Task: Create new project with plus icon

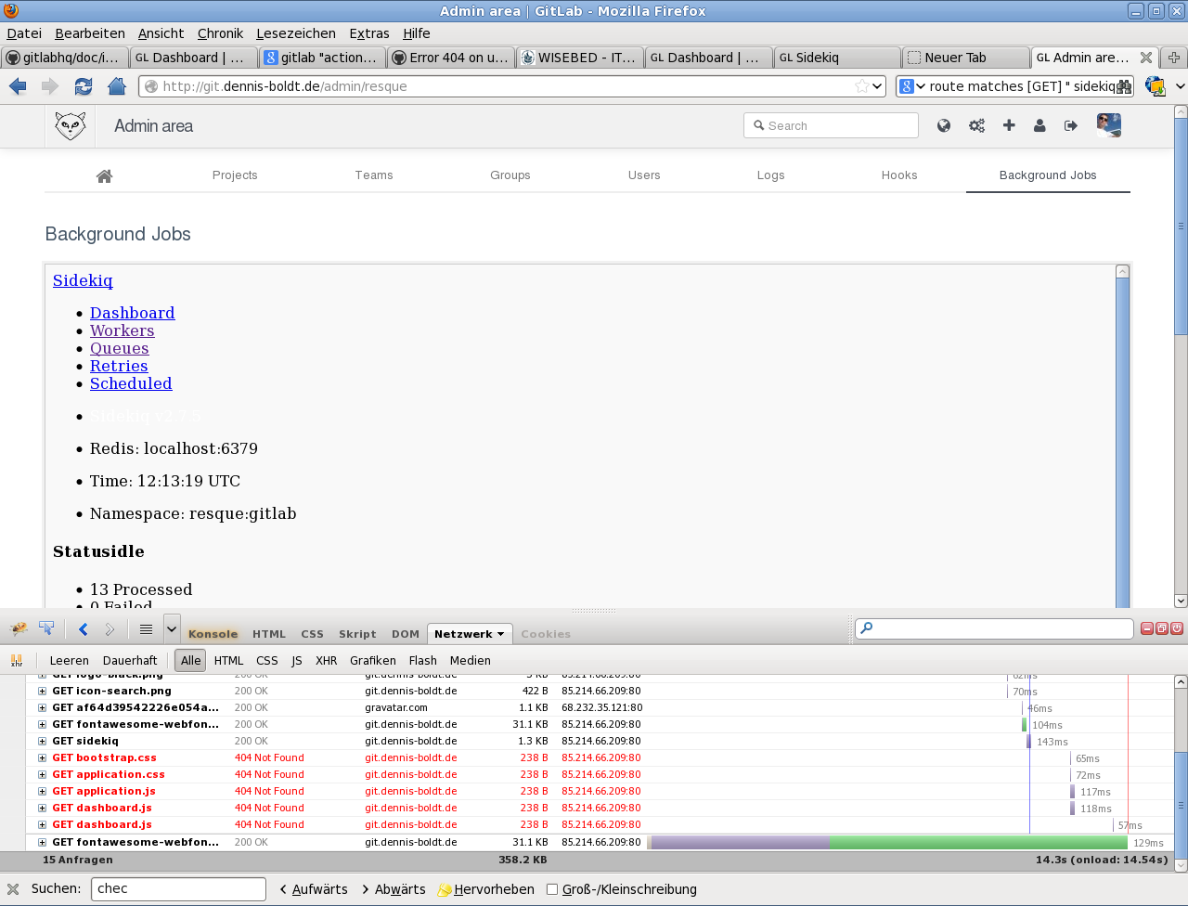Action: click(1009, 125)
